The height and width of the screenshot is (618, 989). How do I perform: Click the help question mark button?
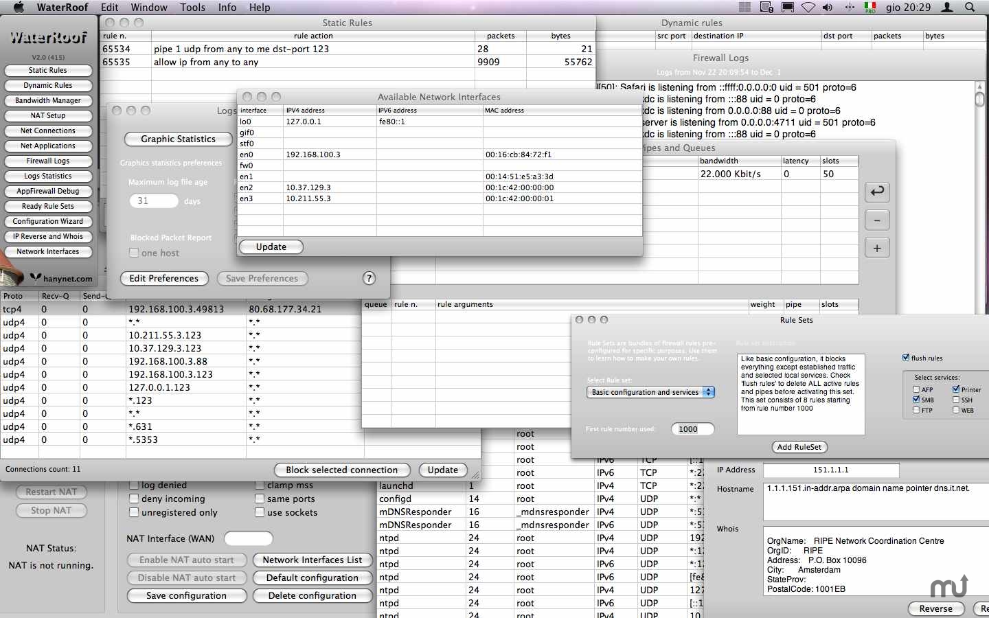click(x=369, y=278)
